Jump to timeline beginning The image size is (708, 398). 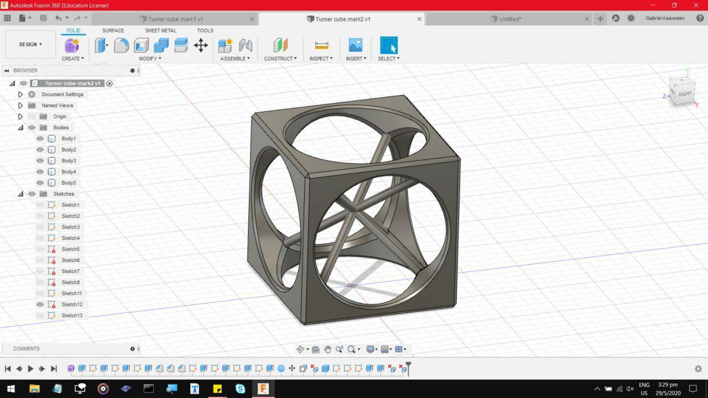point(8,369)
